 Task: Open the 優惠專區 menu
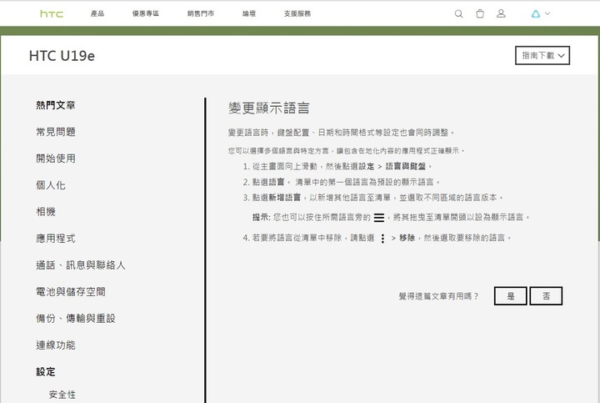(145, 13)
